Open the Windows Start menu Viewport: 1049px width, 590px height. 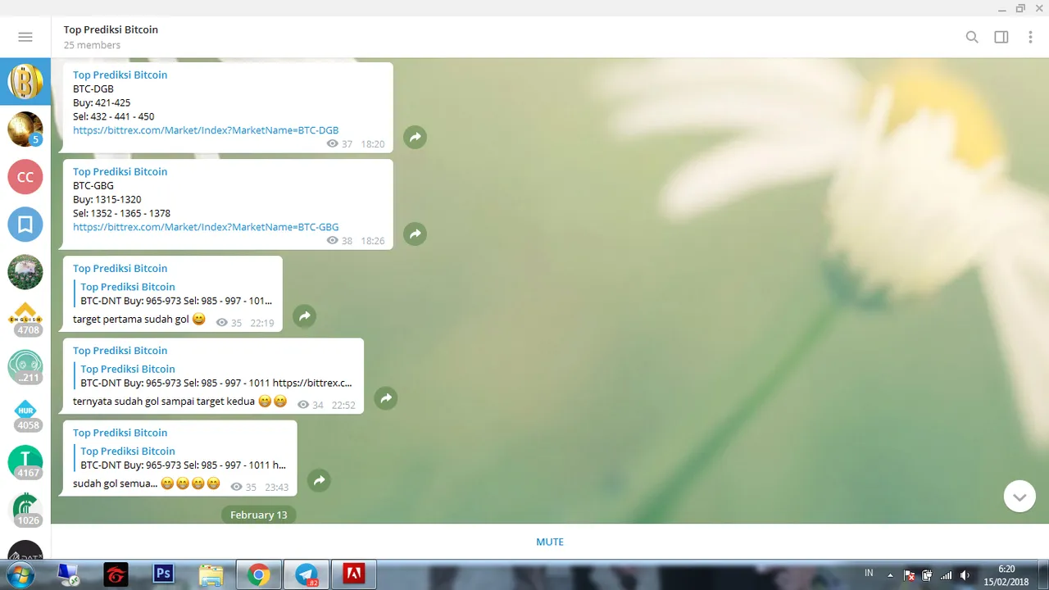(20, 574)
